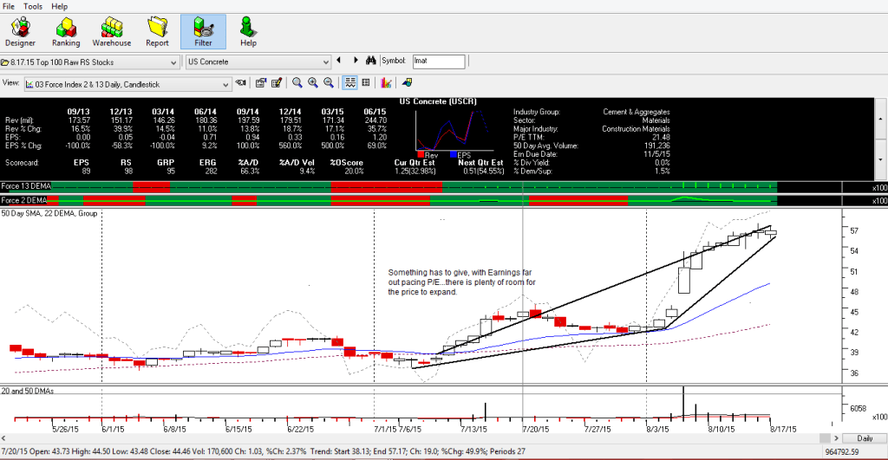
Task: Click the status bar Trend Start 38.13 text
Action: click(345, 451)
